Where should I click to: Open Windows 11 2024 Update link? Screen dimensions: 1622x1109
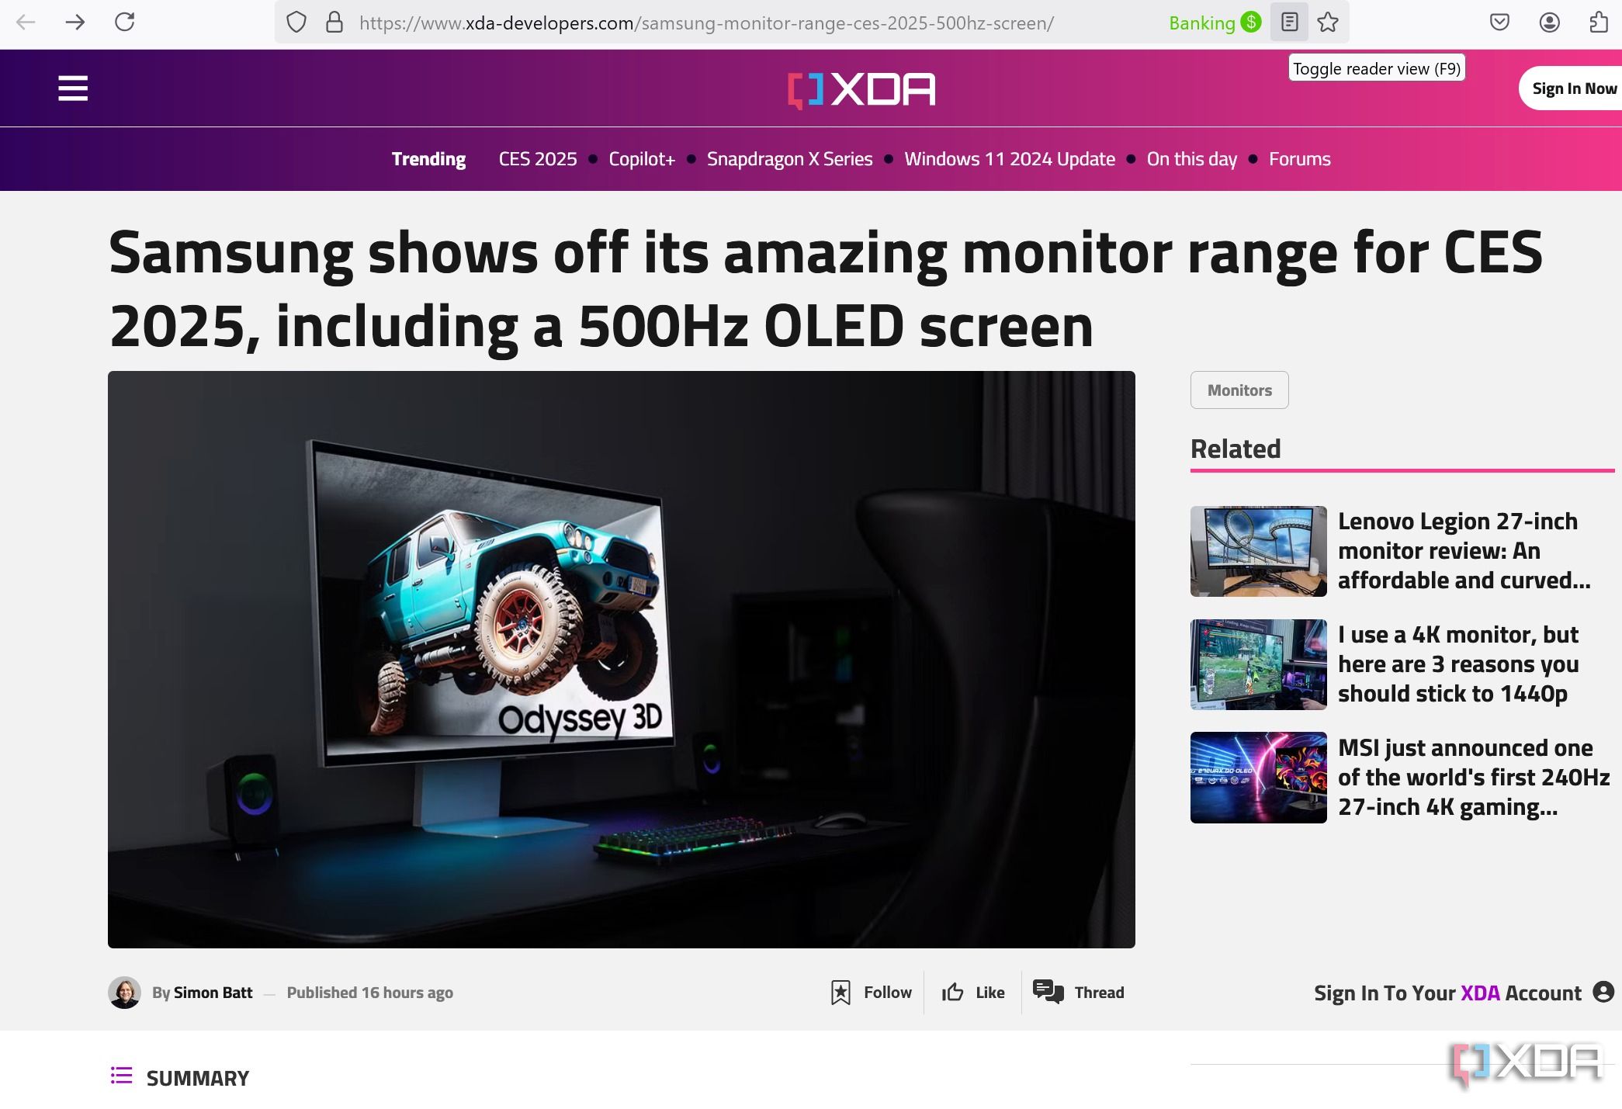click(1010, 159)
